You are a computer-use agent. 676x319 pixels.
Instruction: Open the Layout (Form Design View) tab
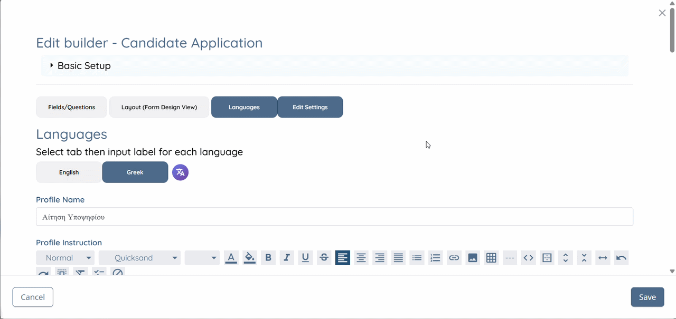[159, 107]
